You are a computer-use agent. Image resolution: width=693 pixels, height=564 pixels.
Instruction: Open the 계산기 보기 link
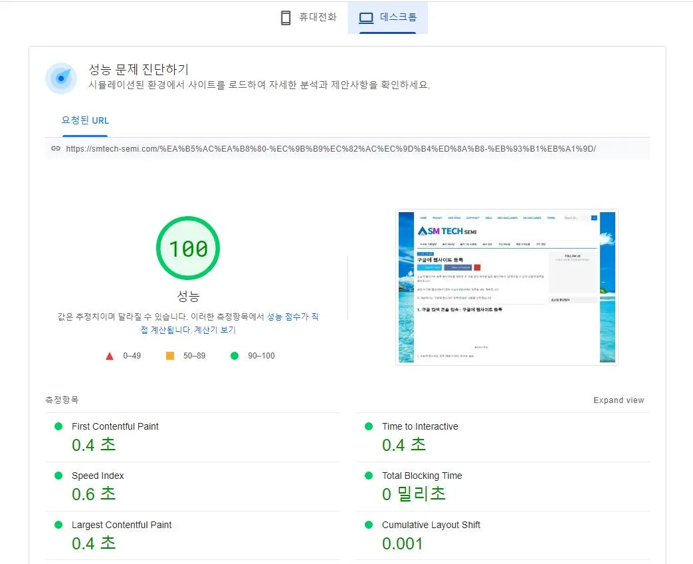pos(214,329)
